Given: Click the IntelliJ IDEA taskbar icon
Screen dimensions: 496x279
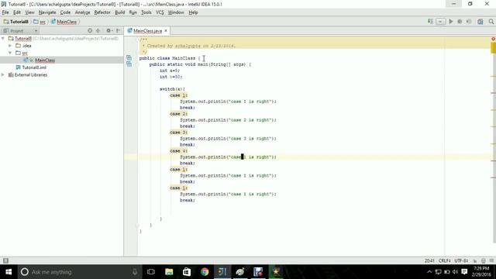Looking at the screenshot, I should [x=222, y=272].
